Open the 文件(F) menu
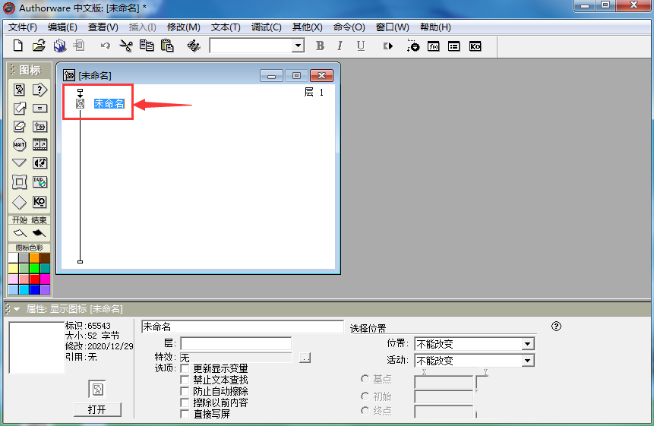The image size is (654, 426). (23, 27)
